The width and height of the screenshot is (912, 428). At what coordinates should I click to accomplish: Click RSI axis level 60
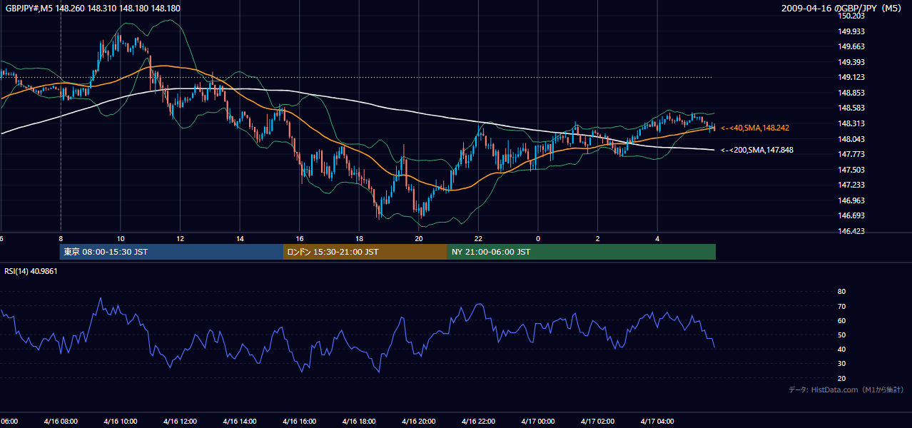(x=842, y=320)
